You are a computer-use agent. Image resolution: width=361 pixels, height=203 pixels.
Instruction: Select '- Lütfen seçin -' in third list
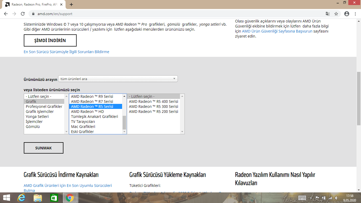(x=154, y=96)
